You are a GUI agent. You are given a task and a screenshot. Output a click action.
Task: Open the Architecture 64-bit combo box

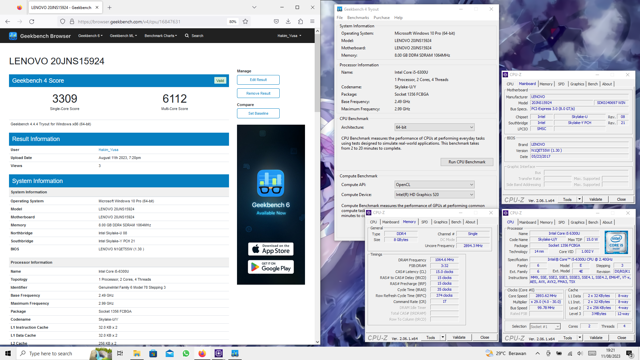tap(434, 127)
